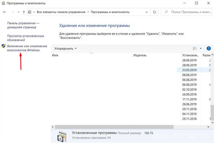The image size is (214, 143).
Task: Open the view options dropdown arrow
Action: pyautogui.click(x=201, y=48)
